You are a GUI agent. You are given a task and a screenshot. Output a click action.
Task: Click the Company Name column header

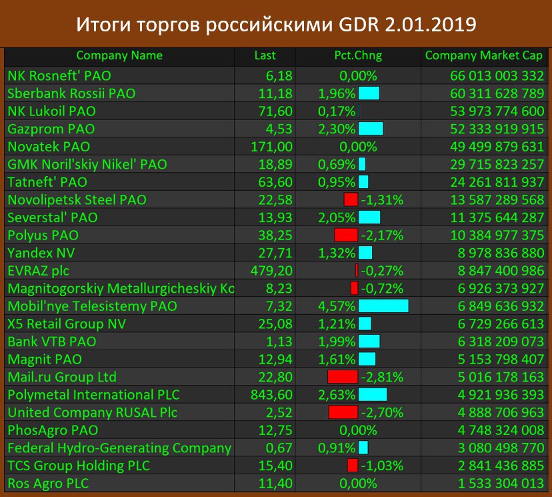coord(119,55)
